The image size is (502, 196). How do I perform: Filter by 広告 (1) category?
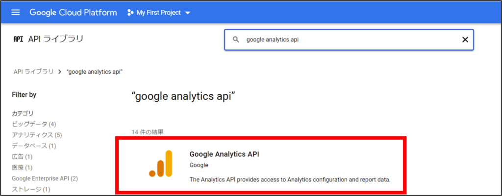click(22, 157)
